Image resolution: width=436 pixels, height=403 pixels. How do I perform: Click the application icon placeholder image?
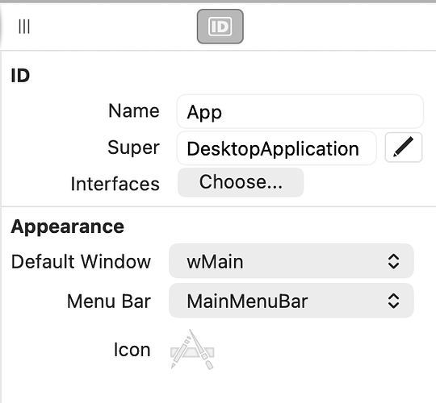192,350
